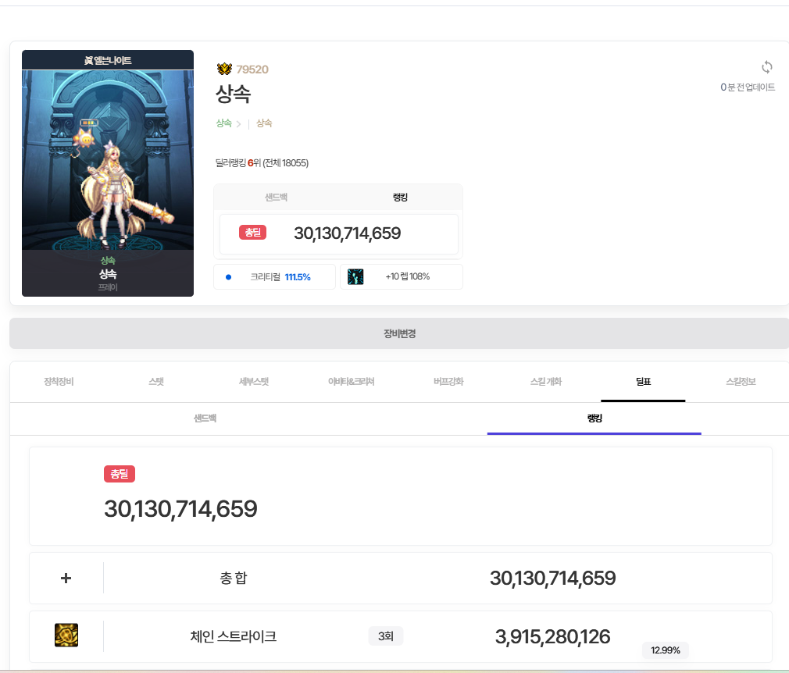The width and height of the screenshot is (789, 673).
Task: Click the Chain Strike (체인 스트라이크) skill icon
Action: (66, 636)
